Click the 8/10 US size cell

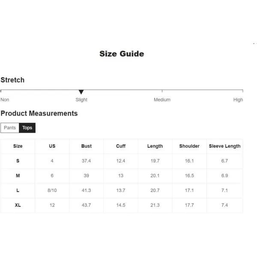[x=52, y=190]
